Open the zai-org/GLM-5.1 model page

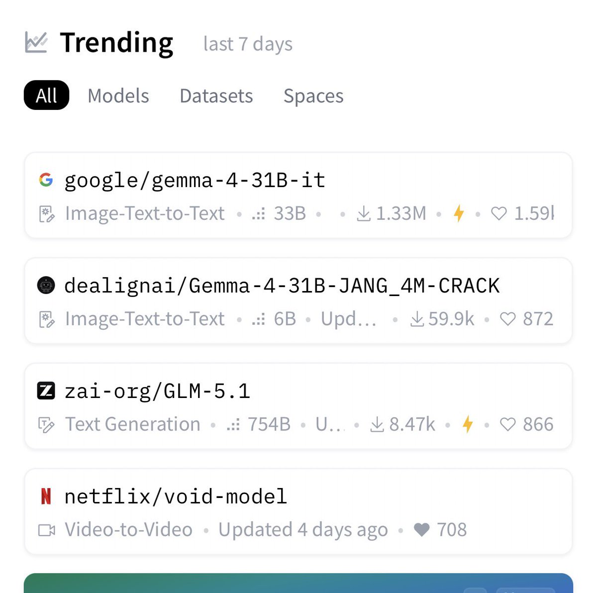coord(157,391)
